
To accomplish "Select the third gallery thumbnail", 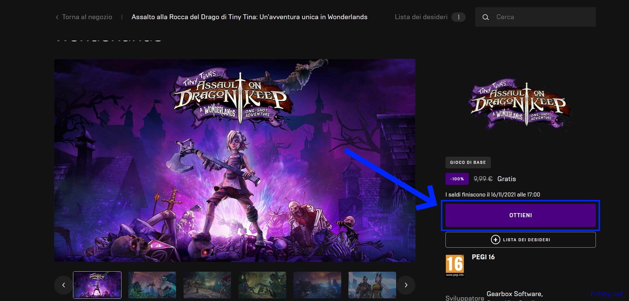I will click(207, 285).
